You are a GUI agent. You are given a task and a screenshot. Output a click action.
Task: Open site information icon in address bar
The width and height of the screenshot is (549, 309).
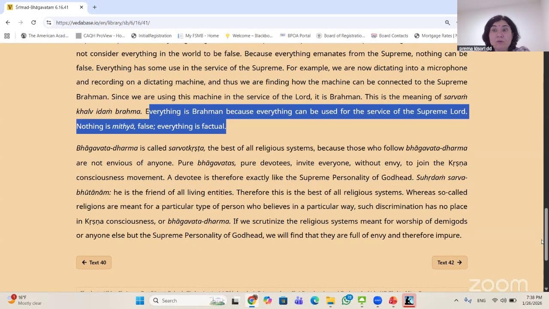(49, 23)
